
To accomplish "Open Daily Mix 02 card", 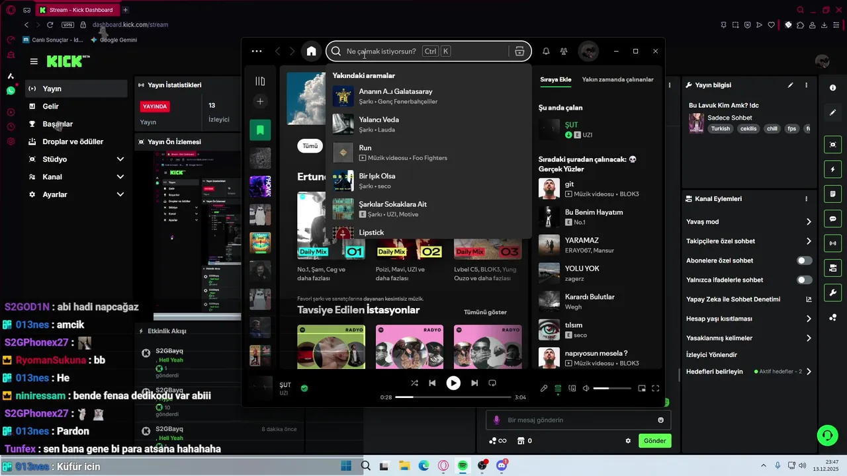I will point(410,250).
